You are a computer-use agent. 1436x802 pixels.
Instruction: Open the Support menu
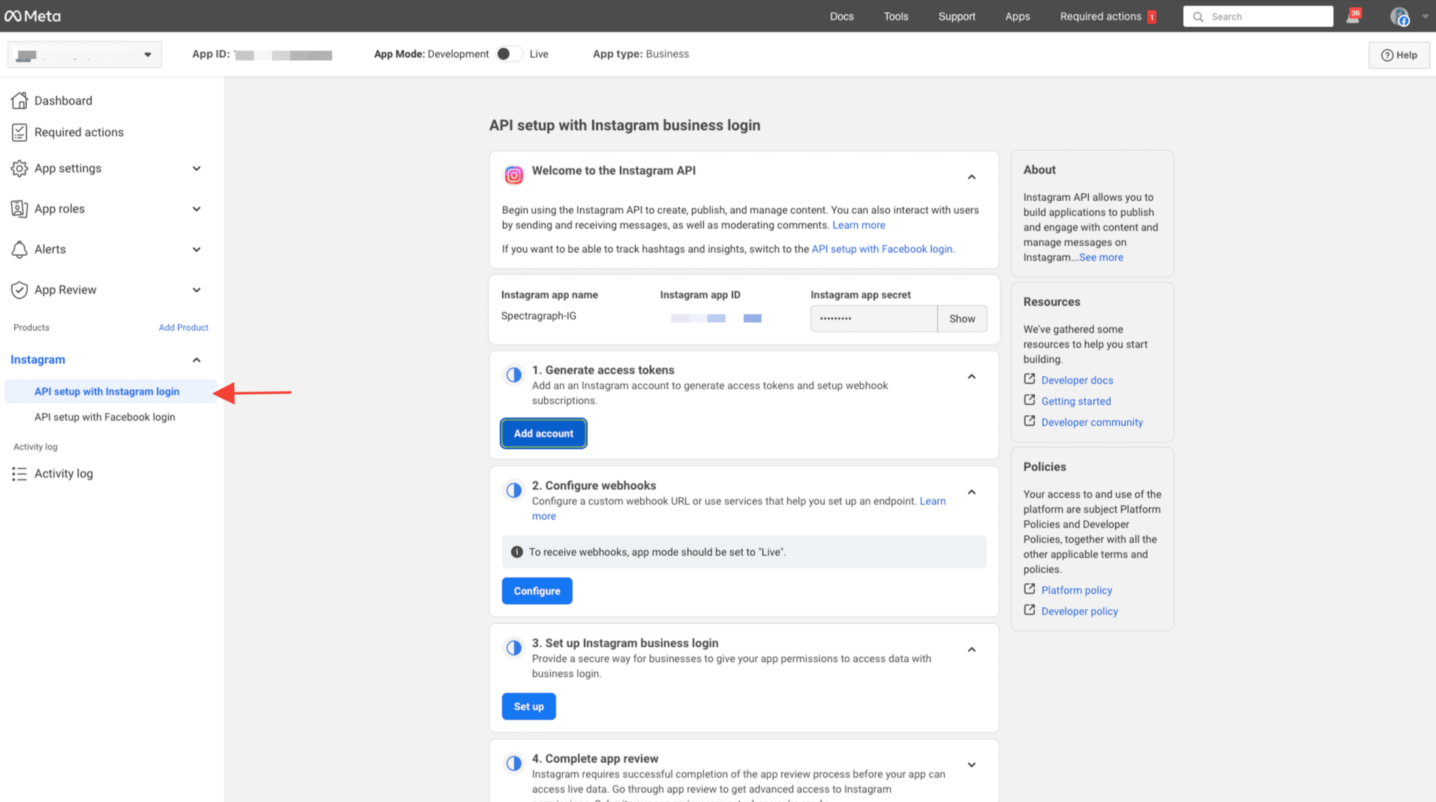coord(957,16)
